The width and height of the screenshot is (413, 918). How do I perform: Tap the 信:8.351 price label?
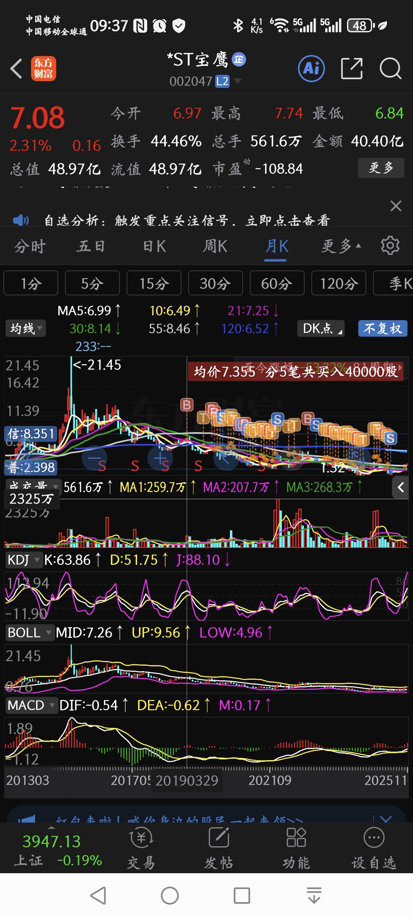31,434
